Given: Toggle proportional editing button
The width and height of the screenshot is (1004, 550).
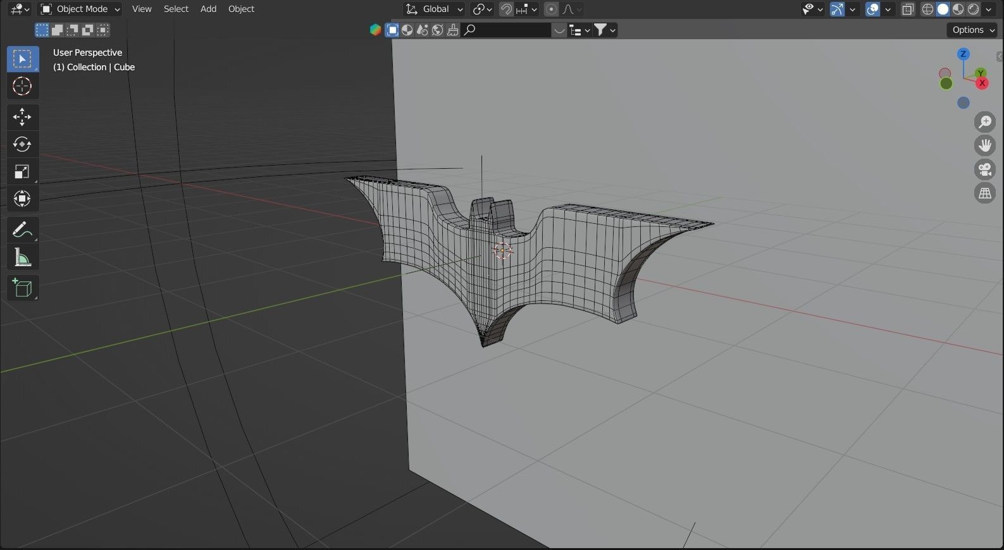Looking at the screenshot, I should pos(552,9).
